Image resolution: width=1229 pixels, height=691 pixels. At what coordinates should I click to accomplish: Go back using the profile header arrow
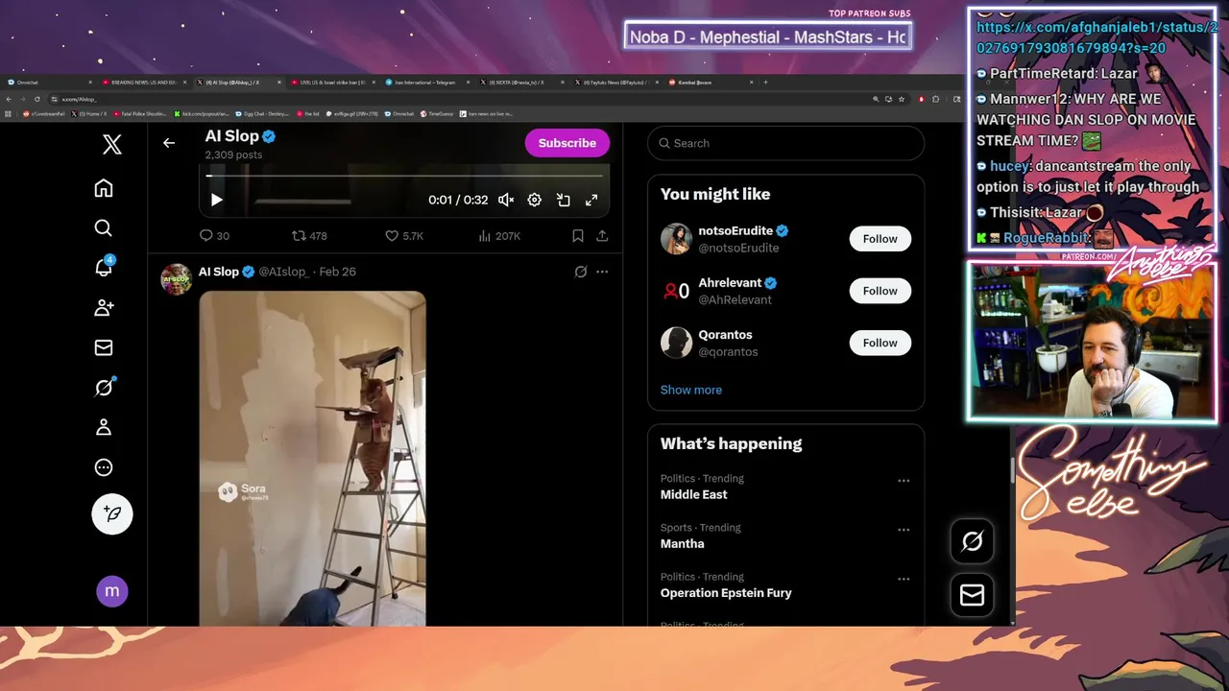pyautogui.click(x=169, y=143)
